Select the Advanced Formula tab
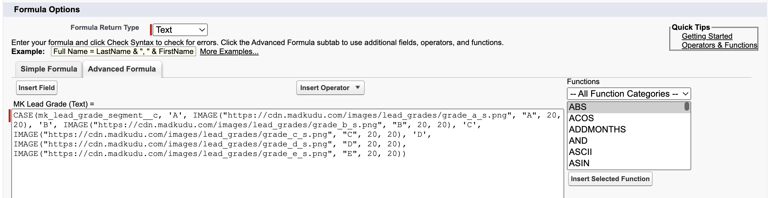Image resolution: width=768 pixels, height=198 pixels. point(122,69)
